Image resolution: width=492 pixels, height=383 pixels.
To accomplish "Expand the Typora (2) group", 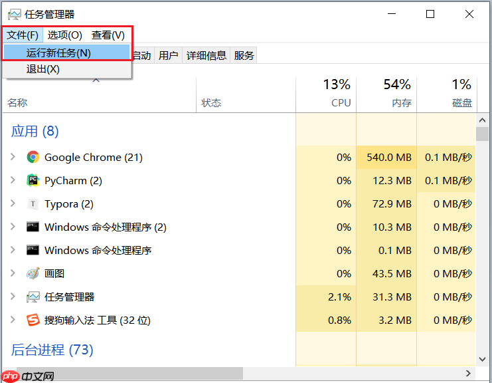I will pos(13,203).
